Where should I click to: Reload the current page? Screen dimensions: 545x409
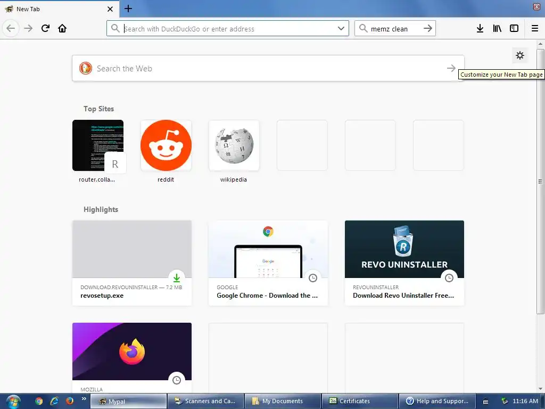tap(45, 28)
